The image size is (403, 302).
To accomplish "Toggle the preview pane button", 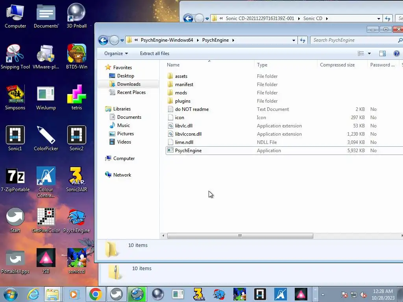I will click(383, 53).
